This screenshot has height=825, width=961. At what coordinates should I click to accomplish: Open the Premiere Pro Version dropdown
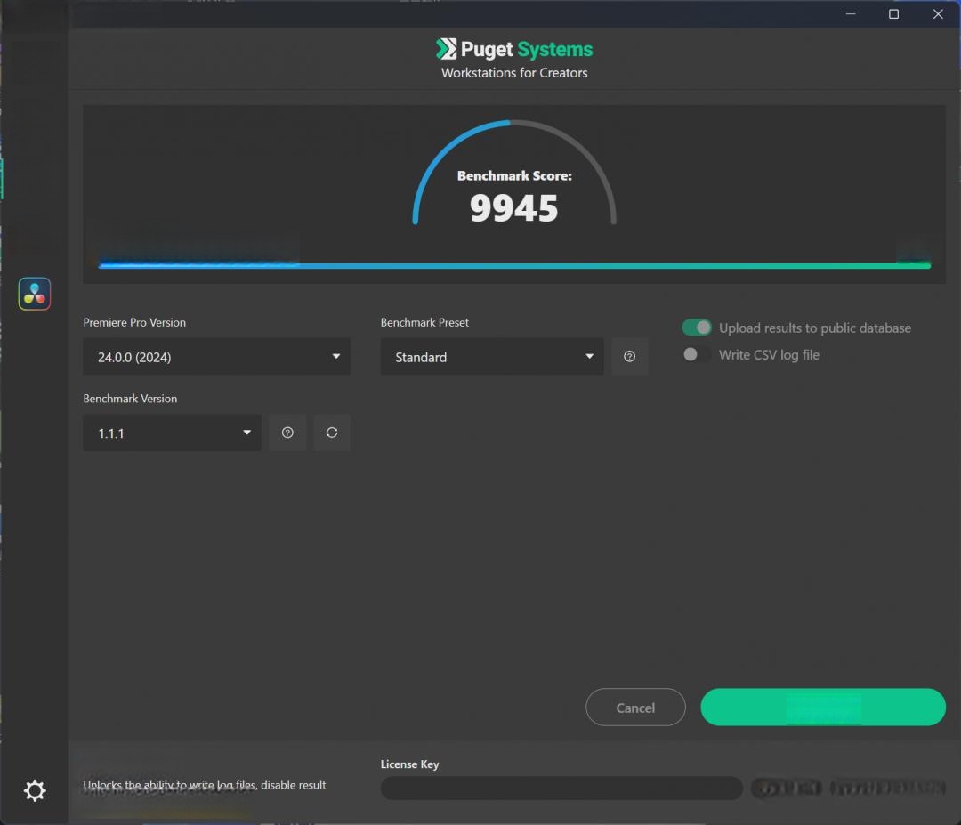217,357
